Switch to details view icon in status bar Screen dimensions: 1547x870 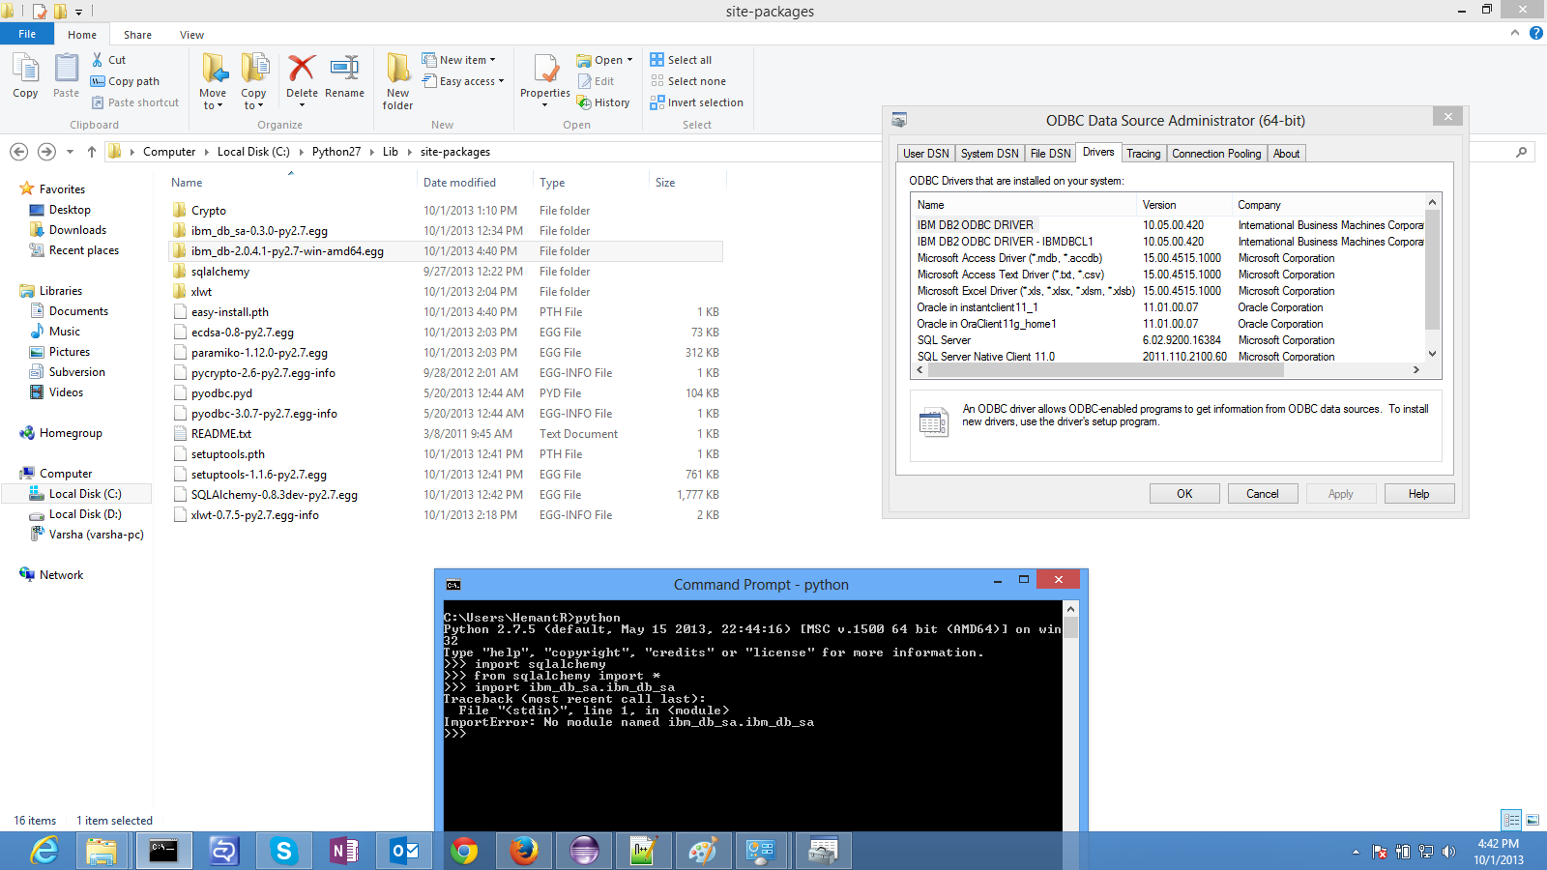click(x=1511, y=820)
